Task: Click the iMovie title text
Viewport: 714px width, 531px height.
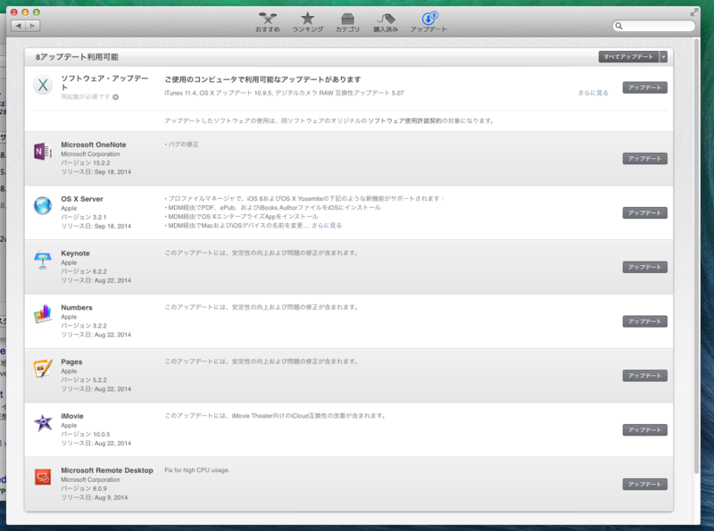Action: (72, 416)
